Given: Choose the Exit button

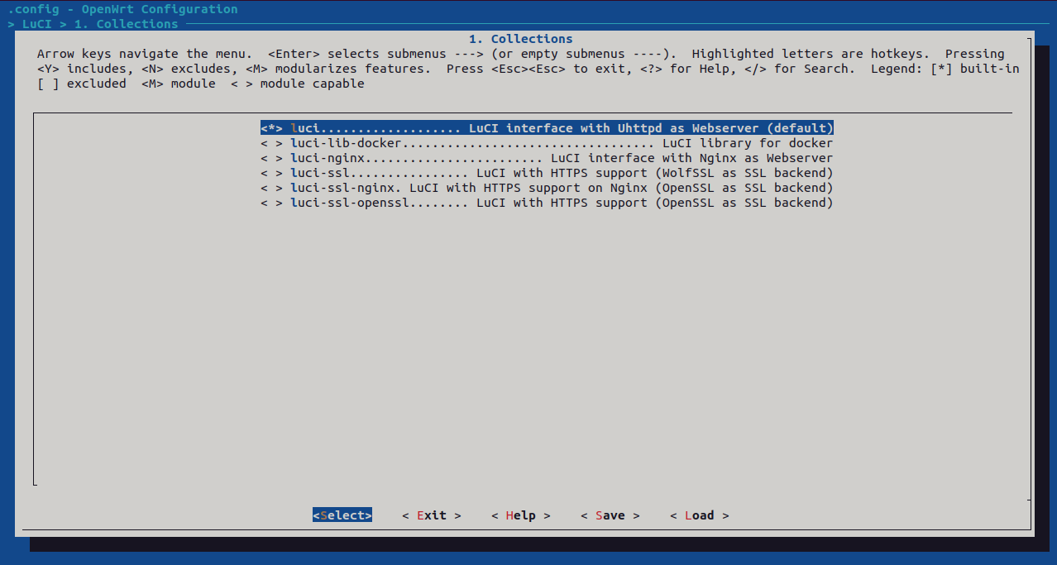Looking at the screenshot, I should (432, 515).
